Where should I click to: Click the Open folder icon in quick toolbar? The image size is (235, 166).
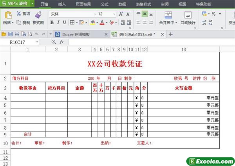coord(4,34)
